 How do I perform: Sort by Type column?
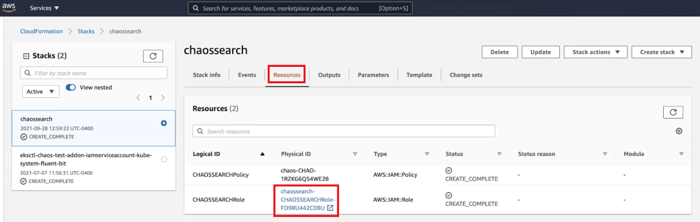pos(427,154)
